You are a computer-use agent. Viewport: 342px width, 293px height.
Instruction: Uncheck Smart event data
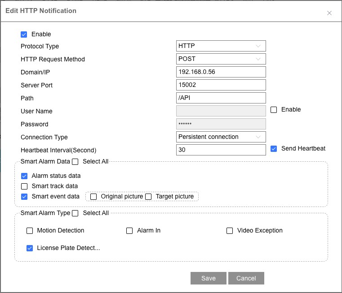tap(24, 197)
